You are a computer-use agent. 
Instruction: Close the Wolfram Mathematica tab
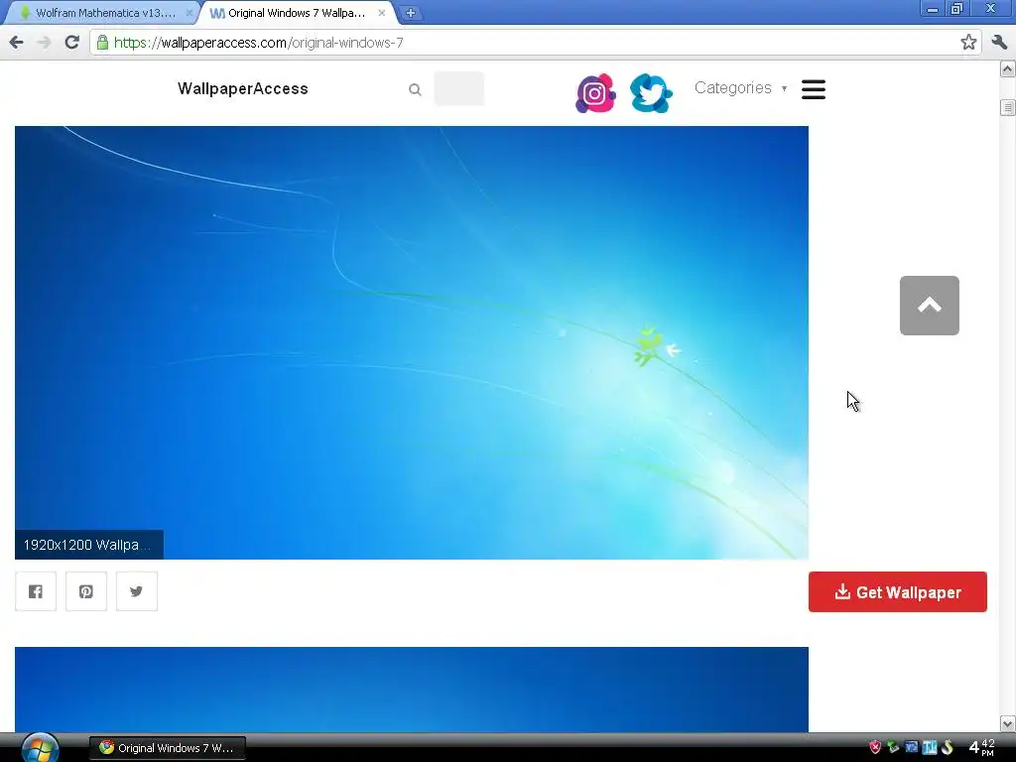click(x=190, y=13)
